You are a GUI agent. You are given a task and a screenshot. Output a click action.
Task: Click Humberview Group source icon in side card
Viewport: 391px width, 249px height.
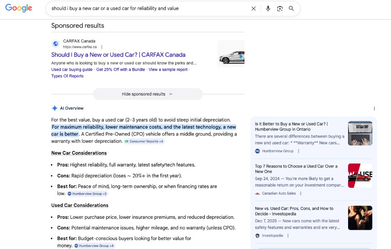coord(258,151)
